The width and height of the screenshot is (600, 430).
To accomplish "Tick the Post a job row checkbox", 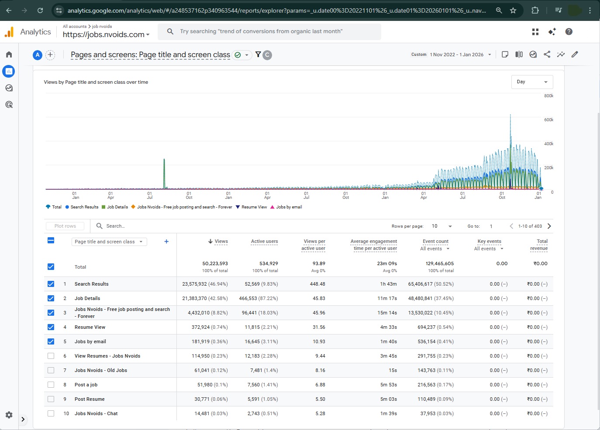I will tap(51, 385).
